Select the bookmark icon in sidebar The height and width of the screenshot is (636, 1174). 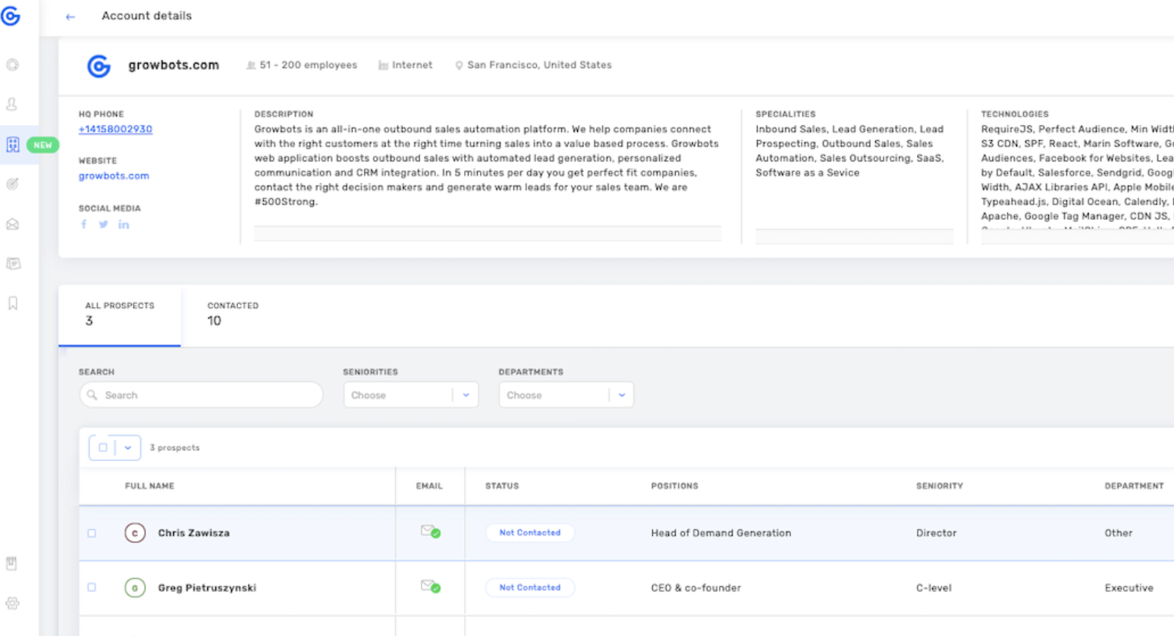pos(12,302)
